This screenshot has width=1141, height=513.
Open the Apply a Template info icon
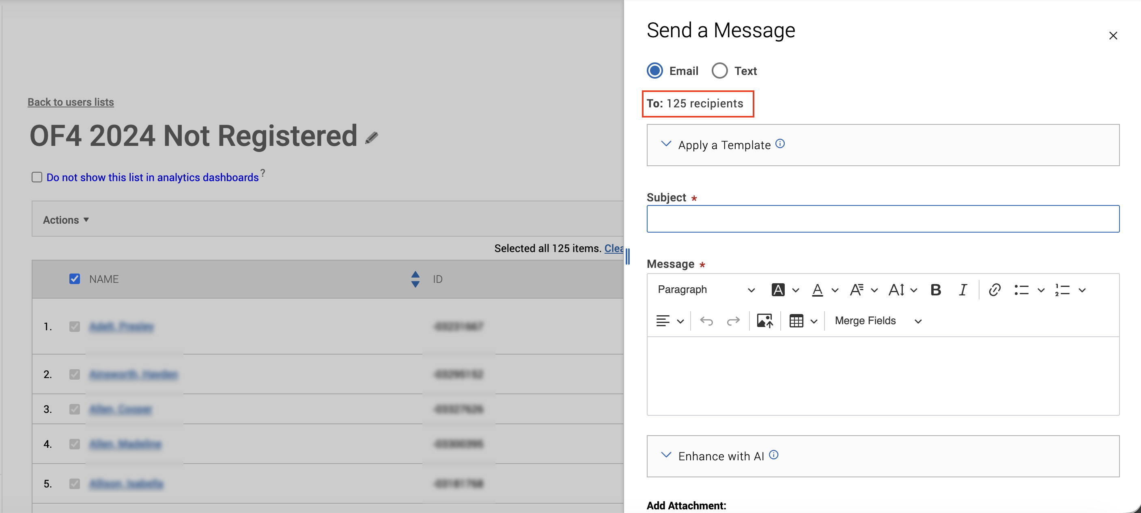780,144
